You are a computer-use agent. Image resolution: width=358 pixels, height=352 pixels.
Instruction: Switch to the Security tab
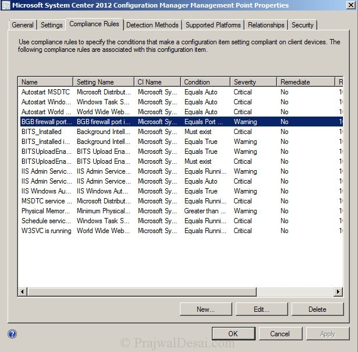302,24
